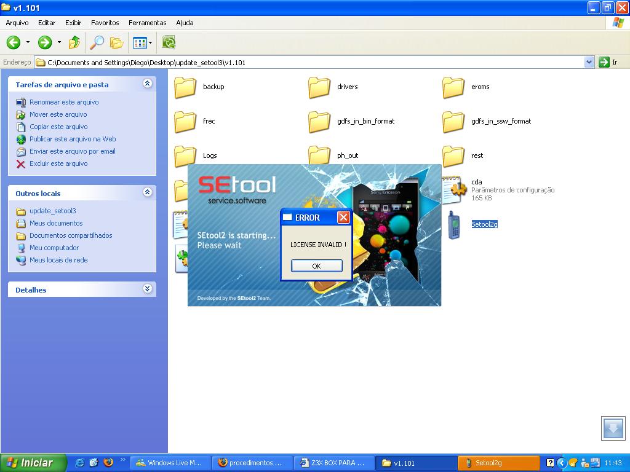Switch to Windows Live M... taskbar button
Image resolution: width=630 pixels, height=472 pixels.
pos(171,463)
